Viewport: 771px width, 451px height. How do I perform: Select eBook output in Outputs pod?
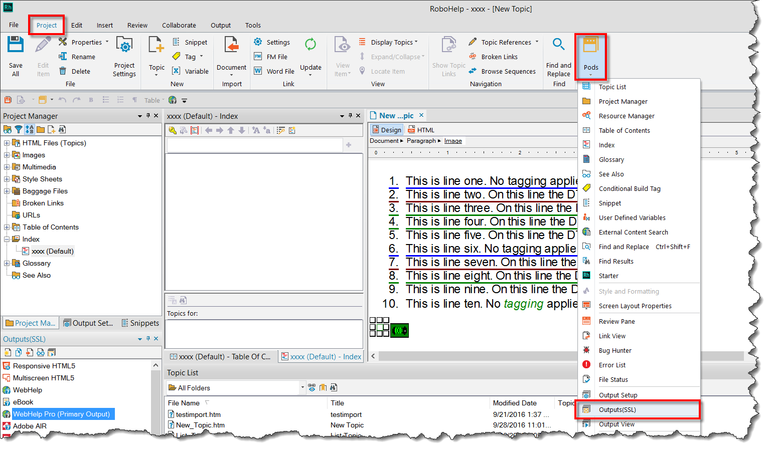(23, 402)
